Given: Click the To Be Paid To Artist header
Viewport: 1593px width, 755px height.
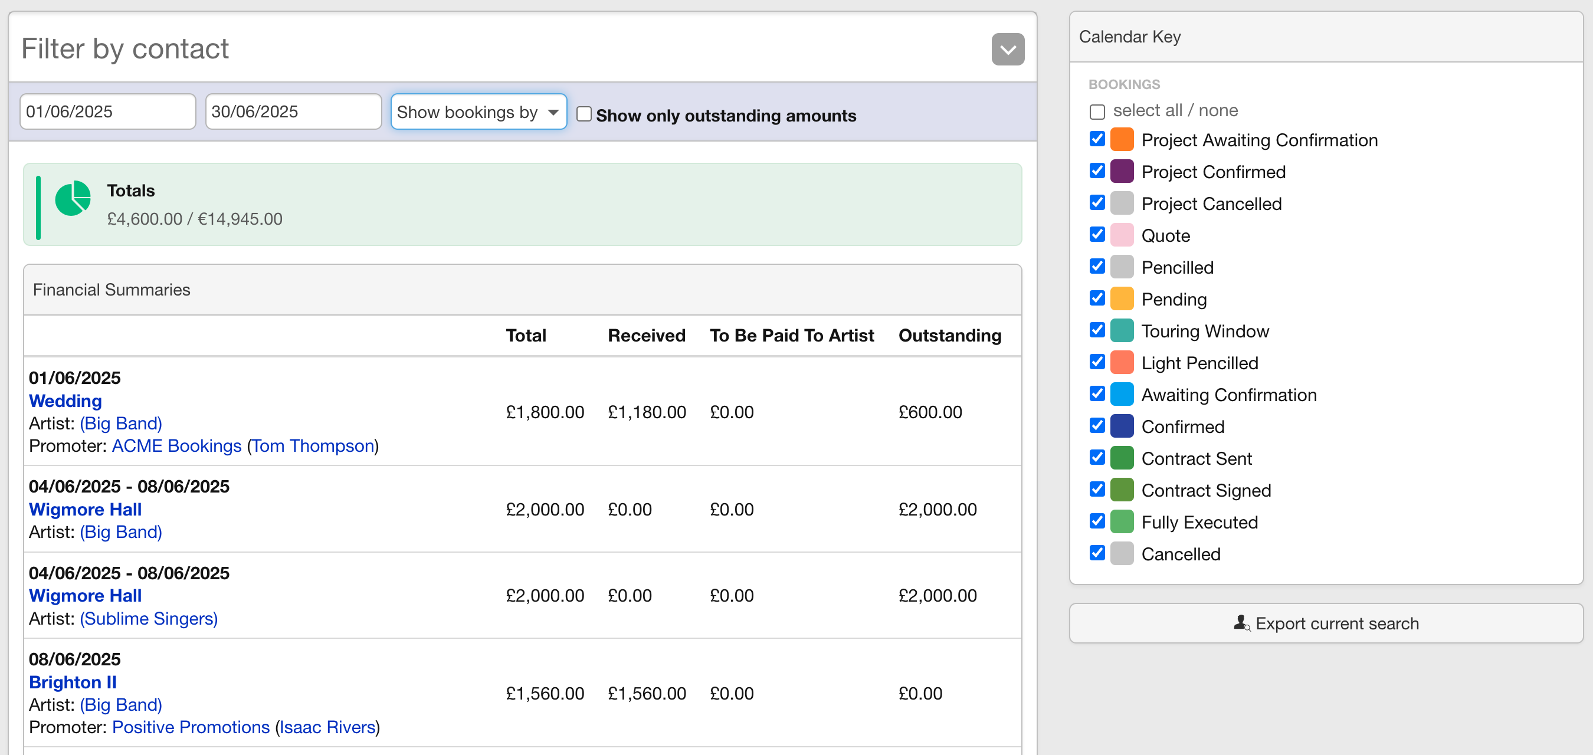Looking at the screenshot, I should coord(792,336).
